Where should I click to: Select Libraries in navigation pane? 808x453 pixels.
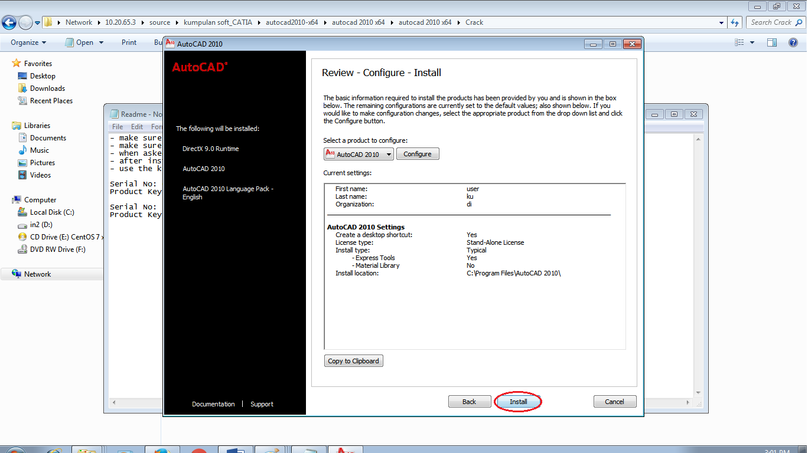[37, 126]
